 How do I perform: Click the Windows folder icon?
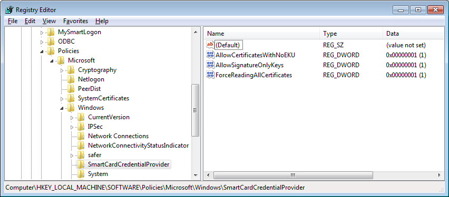(x=71, y=107)
